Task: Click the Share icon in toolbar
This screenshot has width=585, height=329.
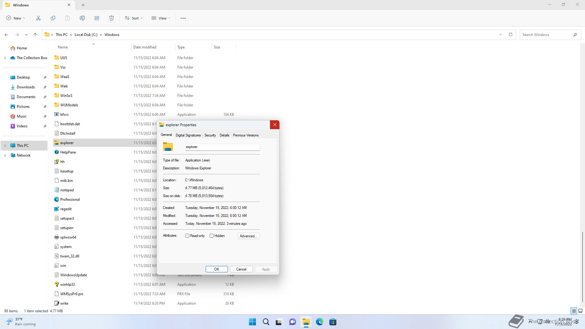Action: pyautogui.click(x=97, y=18)
